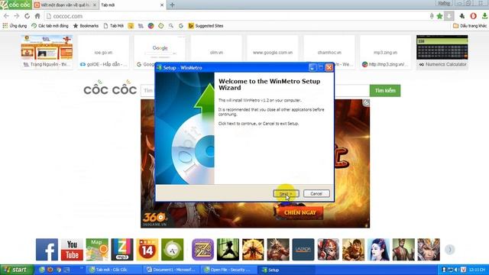Open the shadow fighter game icon
This screenshot has height=275, width=489.
(228, 250)
